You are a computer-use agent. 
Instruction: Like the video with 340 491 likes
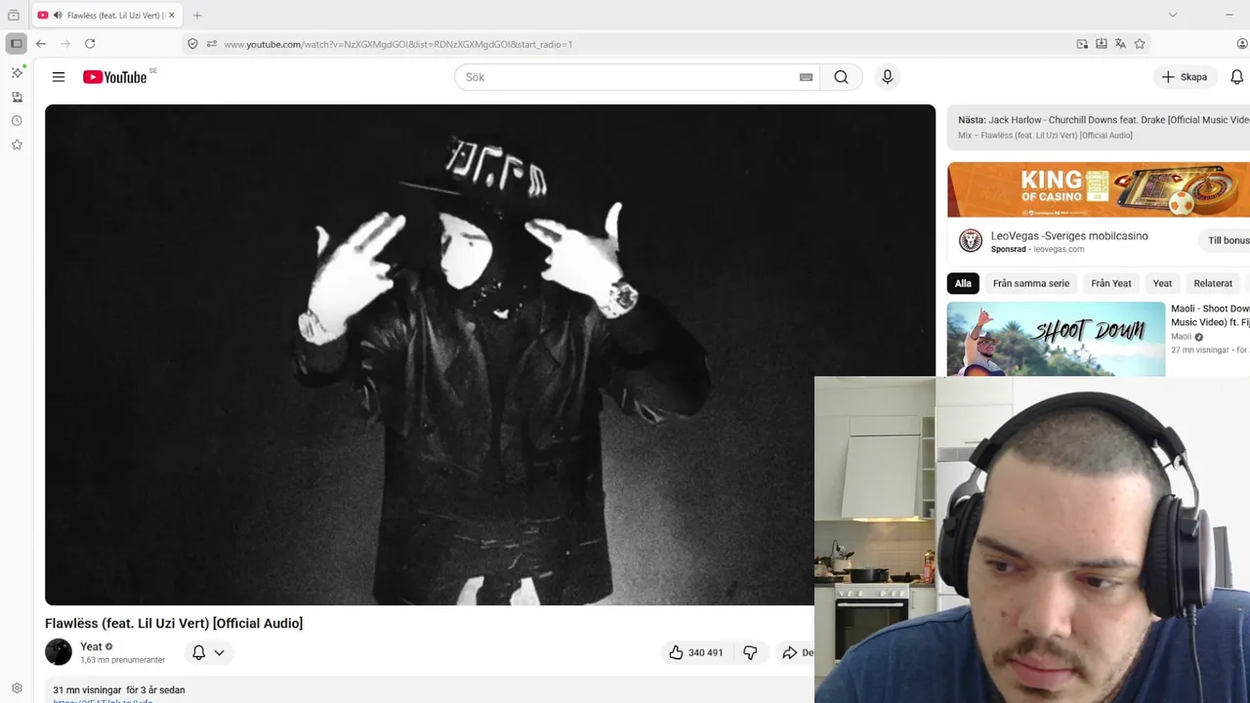click(x=695, y=652)
